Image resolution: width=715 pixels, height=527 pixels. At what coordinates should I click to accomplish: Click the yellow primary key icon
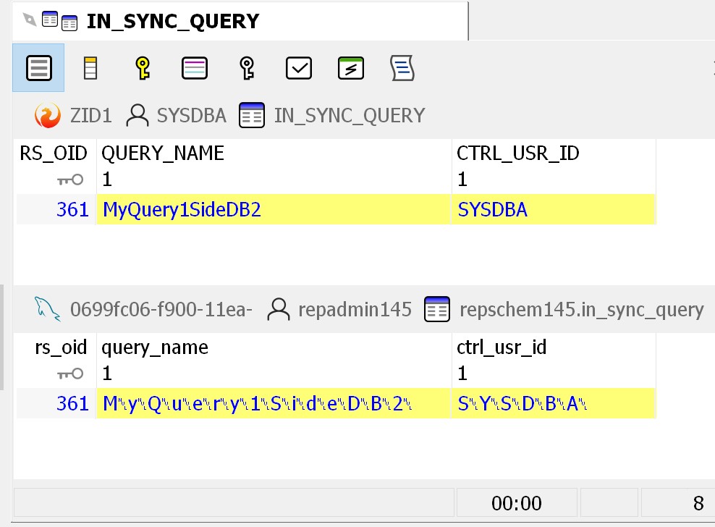pos(143,68)
